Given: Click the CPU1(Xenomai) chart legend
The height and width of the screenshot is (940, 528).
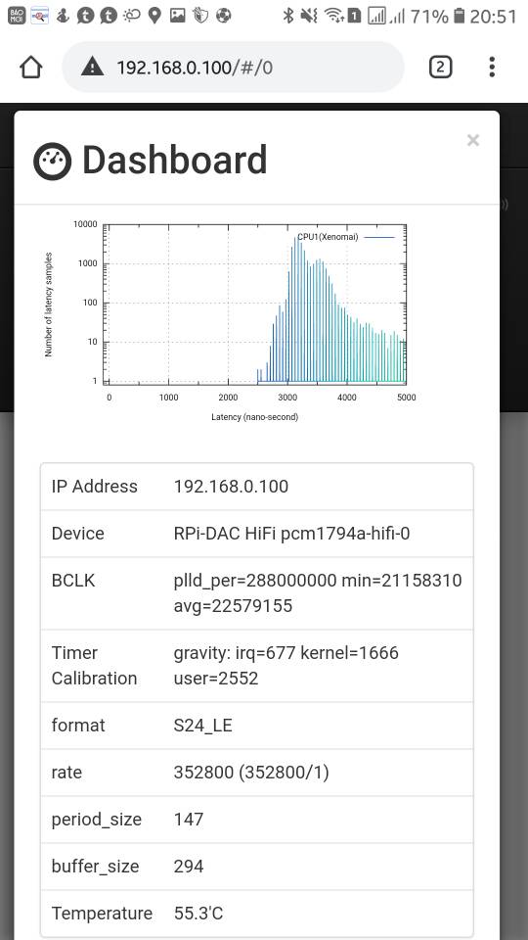Looking at the screenshot, I should [346, 237].
